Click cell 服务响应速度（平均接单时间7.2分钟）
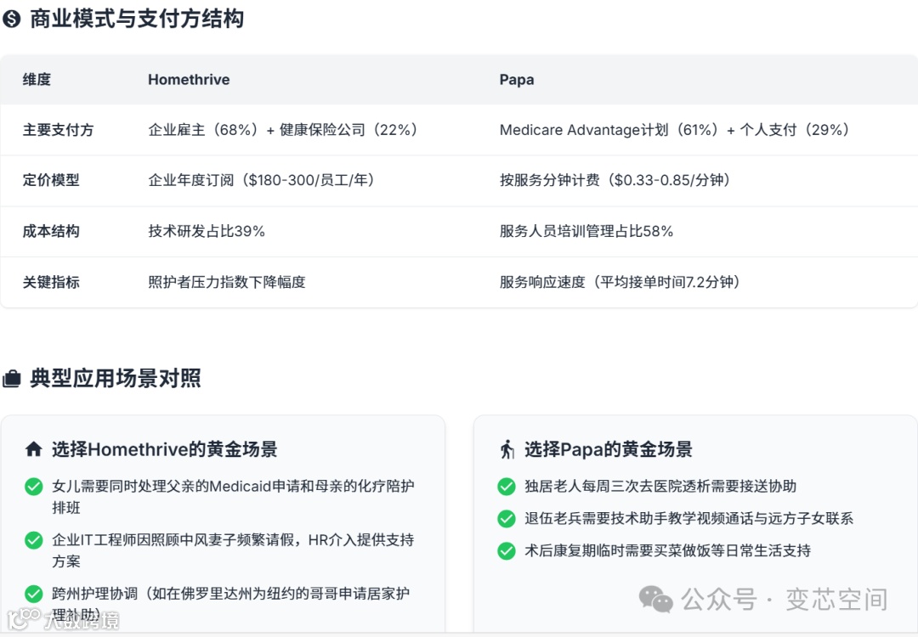 coord(622,282)
